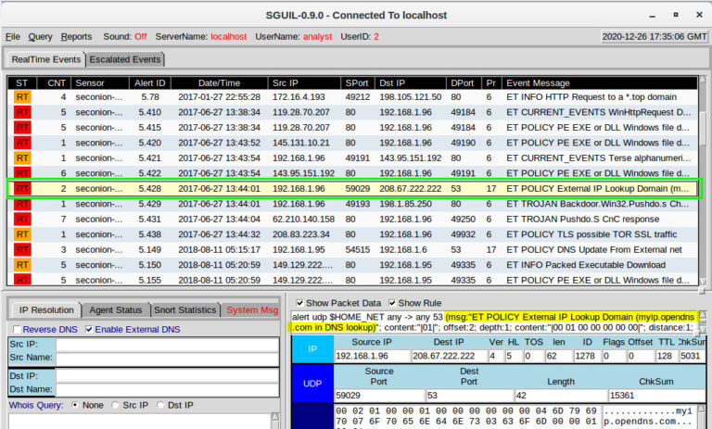
Task: Sort by SPort column header
Action: pos(357,83)
